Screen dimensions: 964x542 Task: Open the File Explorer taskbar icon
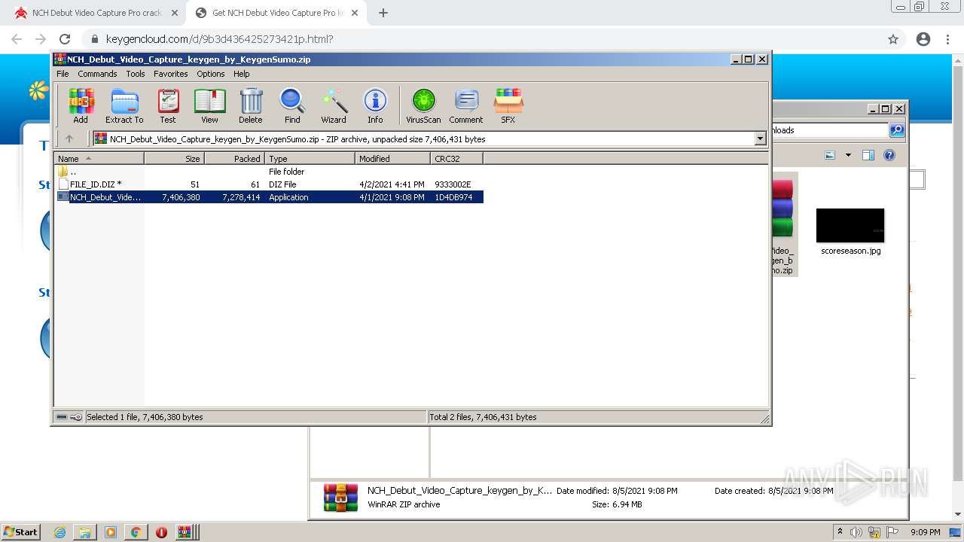(x=85, y=532)
